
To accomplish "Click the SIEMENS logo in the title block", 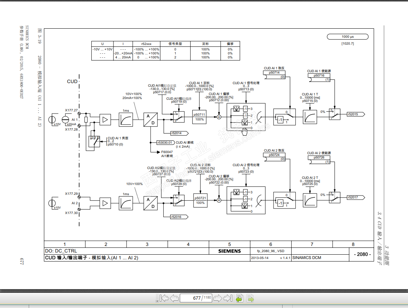I will [x=229, y=251].
